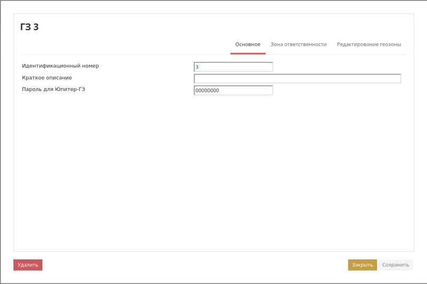Go to Редактирование геозоны tab
The image size is (427, 284).
pos(368,44)
